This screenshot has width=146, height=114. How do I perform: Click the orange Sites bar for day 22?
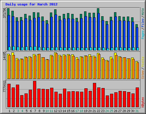point(99,66)
